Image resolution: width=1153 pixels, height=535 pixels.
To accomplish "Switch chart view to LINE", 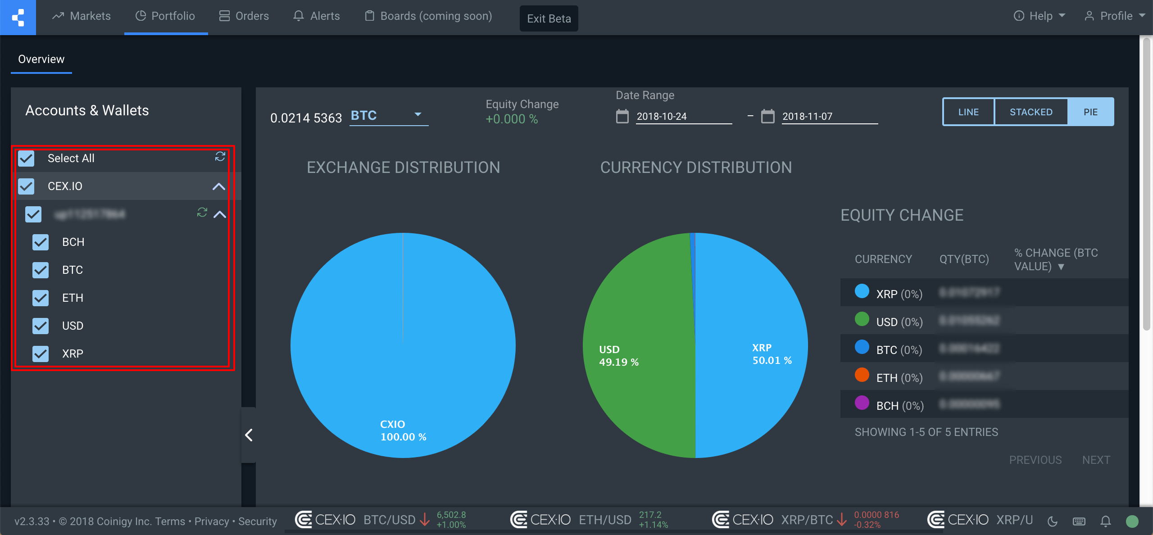I will 968,112.
